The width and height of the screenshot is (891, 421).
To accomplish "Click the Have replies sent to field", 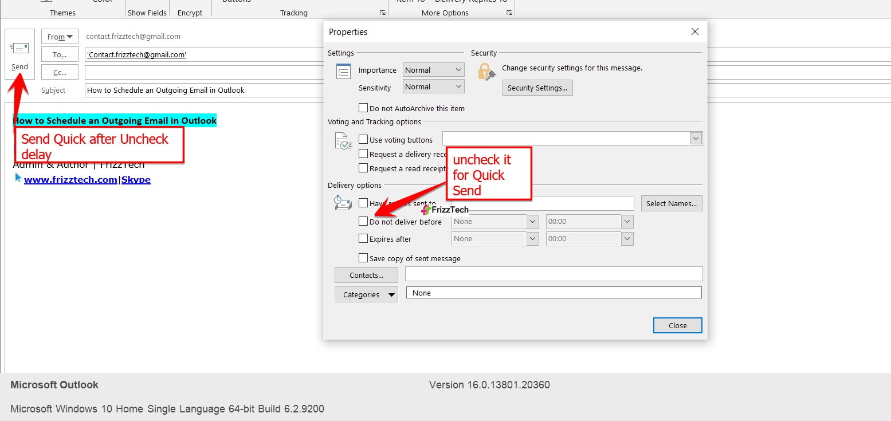I will tap(543, 203).
